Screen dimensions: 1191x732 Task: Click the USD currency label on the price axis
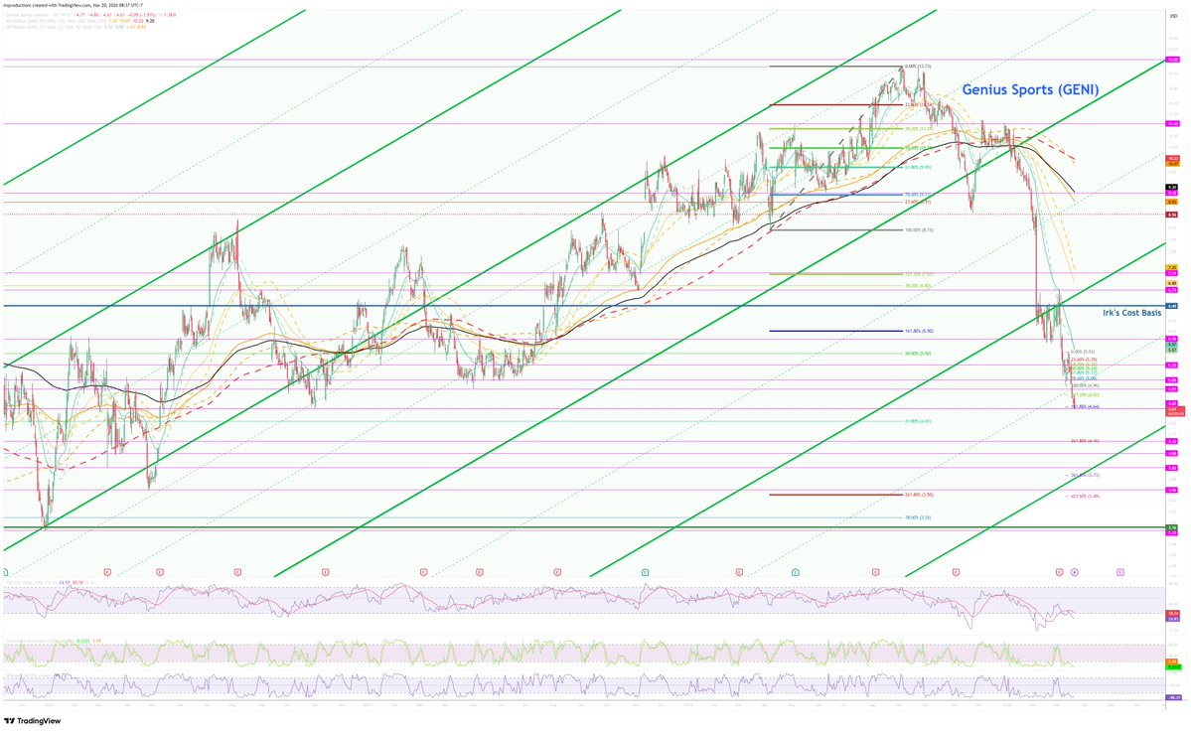[x=1173, y=15]
